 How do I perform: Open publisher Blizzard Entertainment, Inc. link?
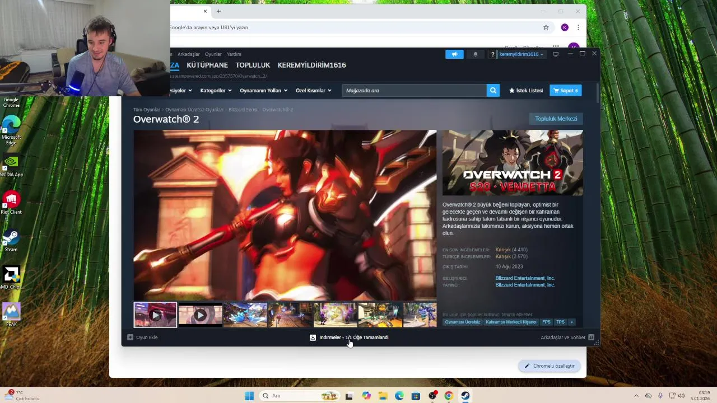point(525,285)
